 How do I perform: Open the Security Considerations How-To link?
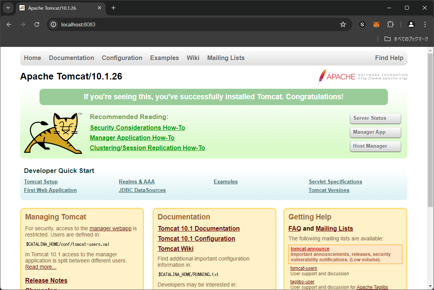click(x=137, y=128)
